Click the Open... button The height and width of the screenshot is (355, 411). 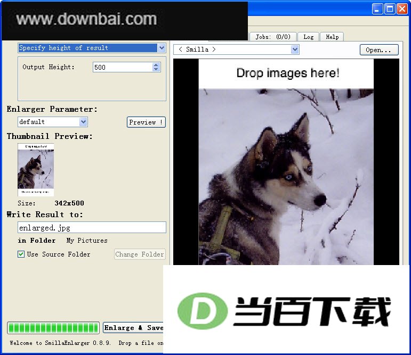point(379,49)
